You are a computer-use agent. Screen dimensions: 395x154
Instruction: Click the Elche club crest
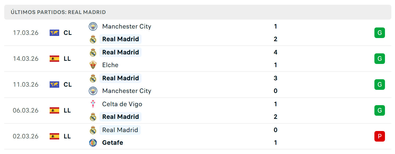click(x=93, y=65)
